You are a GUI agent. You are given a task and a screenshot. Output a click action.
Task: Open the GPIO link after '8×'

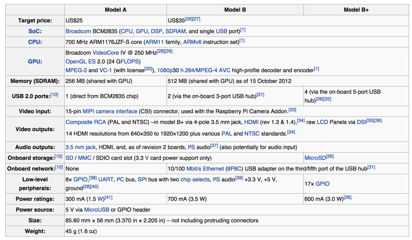pyautogui.click(x=80, y=179)
